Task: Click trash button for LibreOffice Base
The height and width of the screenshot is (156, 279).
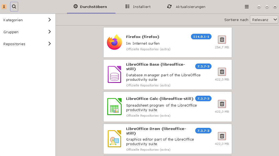Action: [222, 72]
